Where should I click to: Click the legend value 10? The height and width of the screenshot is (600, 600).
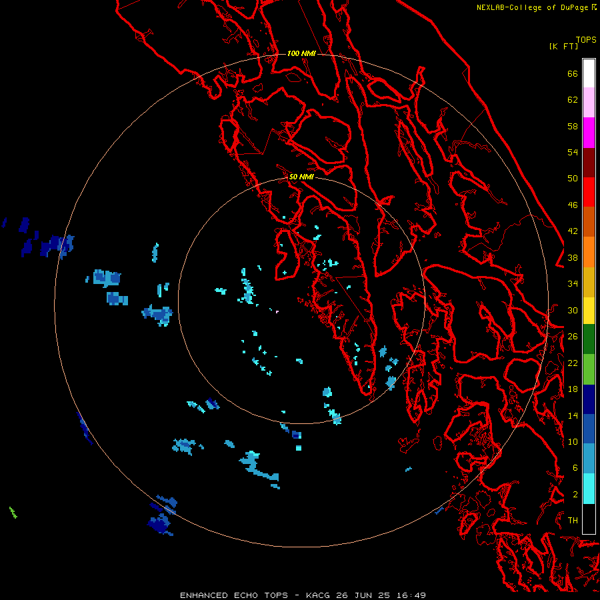573,441
